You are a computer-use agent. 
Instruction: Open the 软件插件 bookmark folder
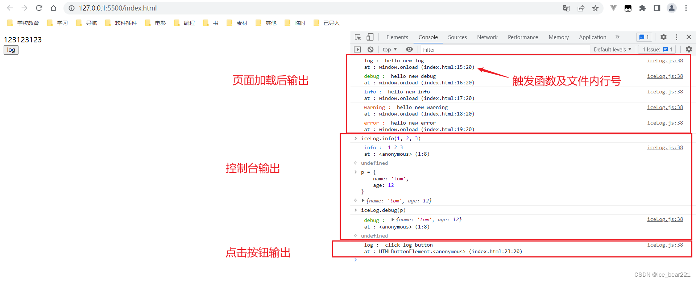(121, 23)
